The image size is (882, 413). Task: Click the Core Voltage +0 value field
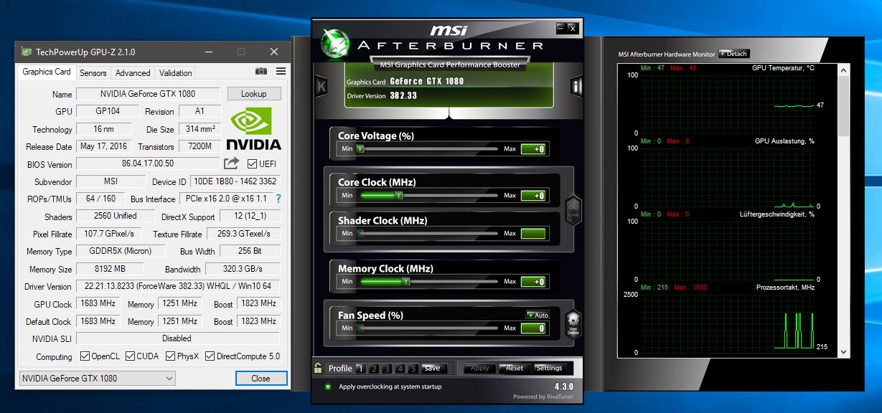tap(533, 149)
